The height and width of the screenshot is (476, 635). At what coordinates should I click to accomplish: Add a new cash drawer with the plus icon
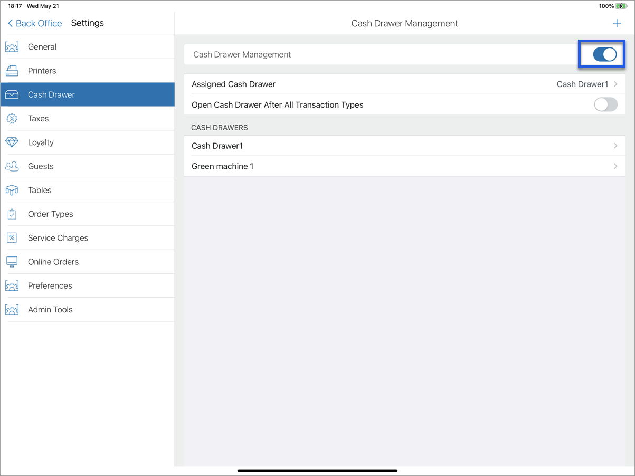[x=617, y=23]
